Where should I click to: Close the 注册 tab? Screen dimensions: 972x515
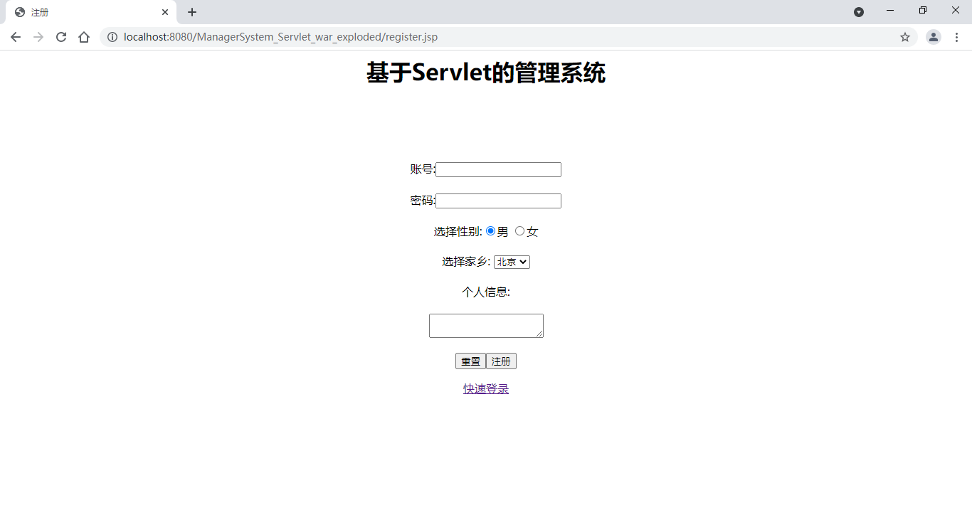tap(165, 12)
